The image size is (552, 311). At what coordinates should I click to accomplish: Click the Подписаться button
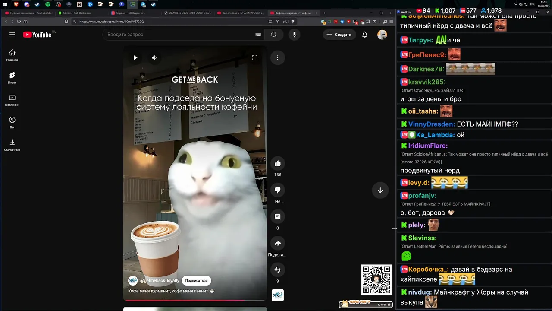pos(196,281)
